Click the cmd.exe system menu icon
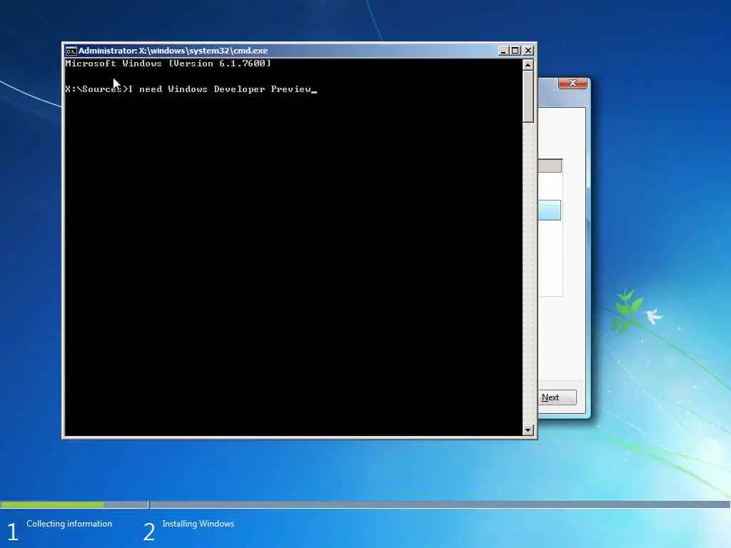Image resolution: width=731 pixels, height=548 pixels. [71, 51]
